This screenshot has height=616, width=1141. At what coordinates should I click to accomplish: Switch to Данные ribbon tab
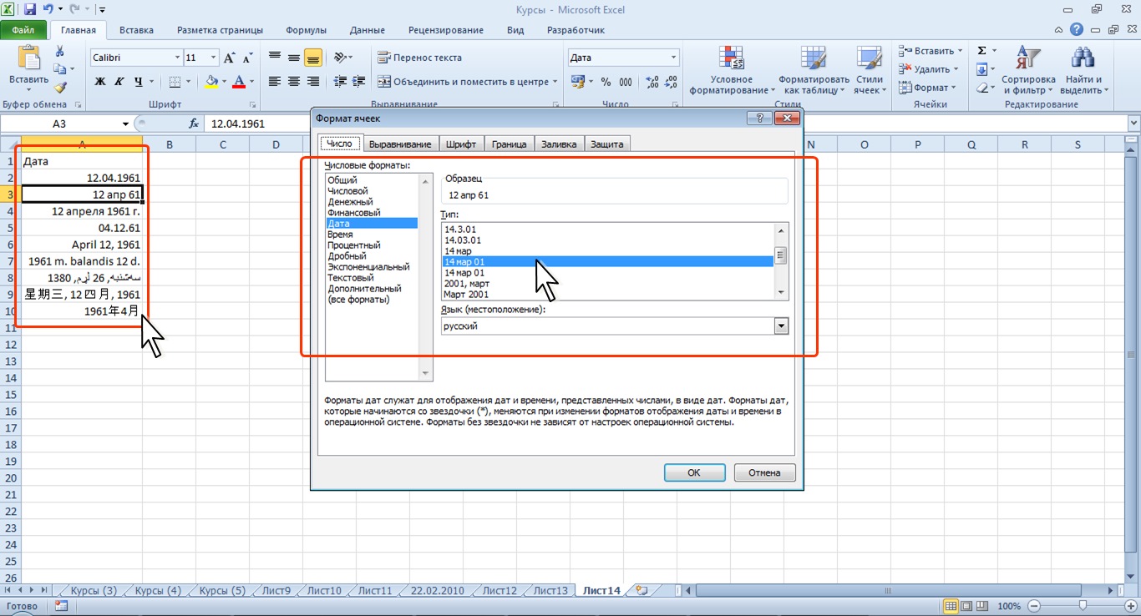[367, 30]
